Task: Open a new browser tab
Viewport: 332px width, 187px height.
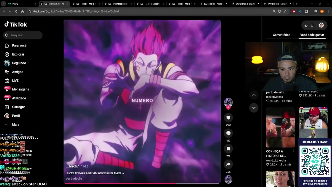Action: 296,4
